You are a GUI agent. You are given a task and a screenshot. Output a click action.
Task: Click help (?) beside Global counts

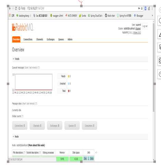pyautogui.click(x=22, y=116)
